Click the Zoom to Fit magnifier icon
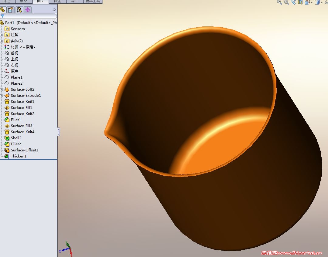The image size is (328, 257). [x=279, y=2]
